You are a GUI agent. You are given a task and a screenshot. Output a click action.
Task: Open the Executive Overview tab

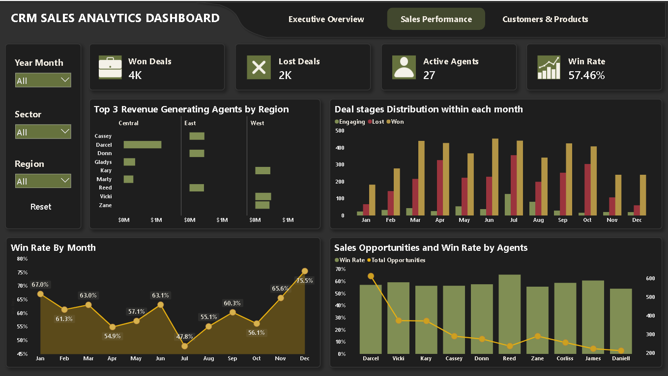(x=326, y=19)
